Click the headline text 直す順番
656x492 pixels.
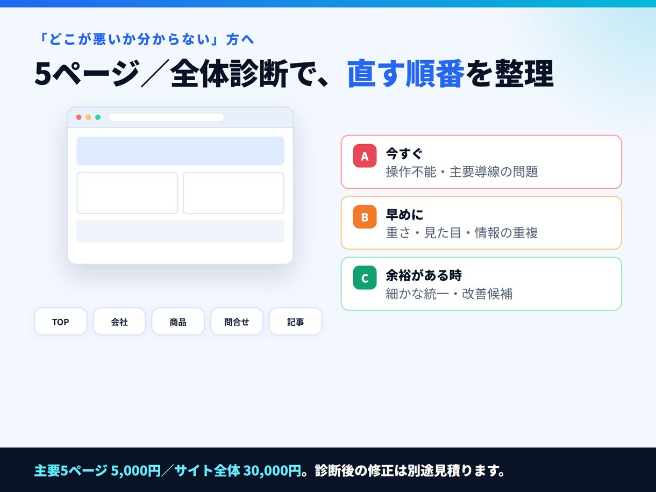pos(405,74)
